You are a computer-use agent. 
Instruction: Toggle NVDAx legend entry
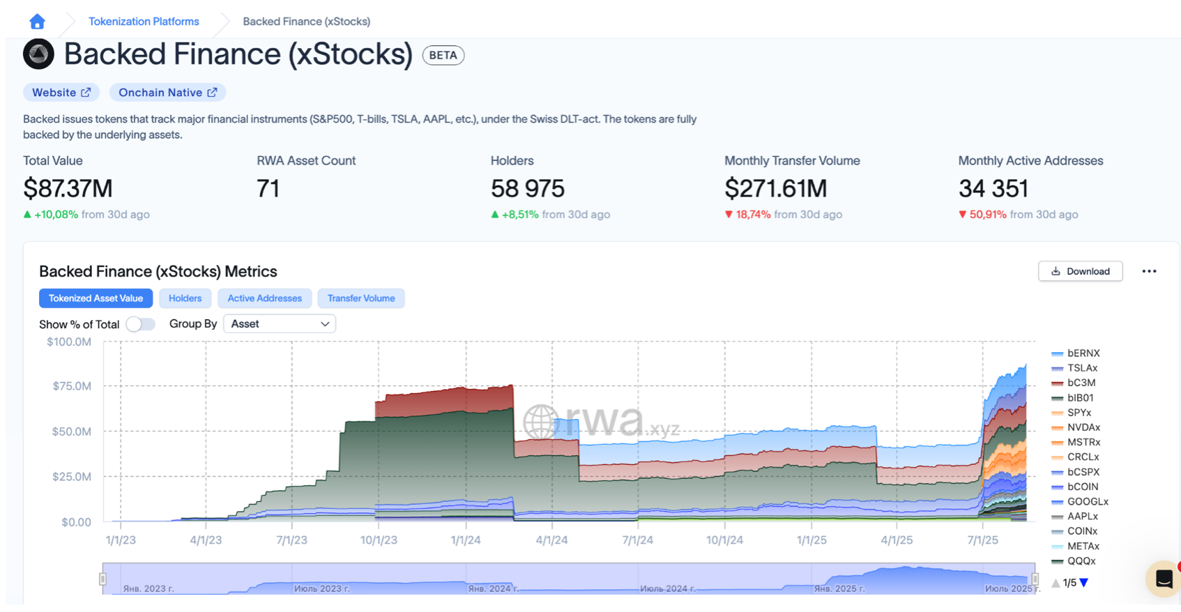point(1083,427)
